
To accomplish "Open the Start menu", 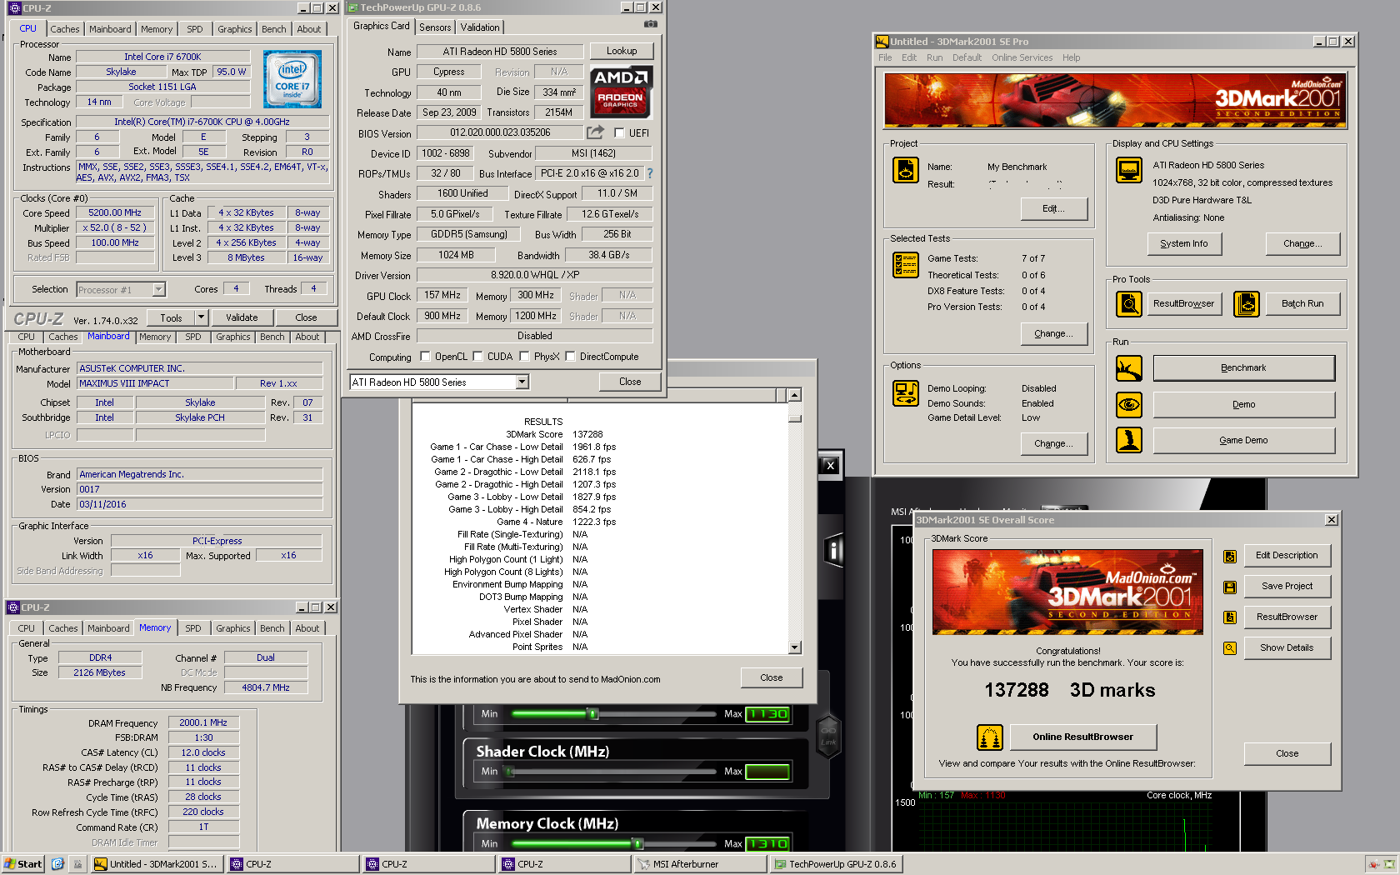I will (23, 864).
